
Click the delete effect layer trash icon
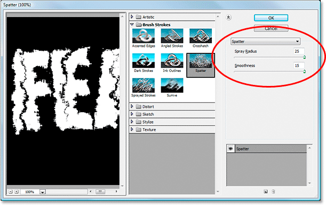(x=273, y=192)
